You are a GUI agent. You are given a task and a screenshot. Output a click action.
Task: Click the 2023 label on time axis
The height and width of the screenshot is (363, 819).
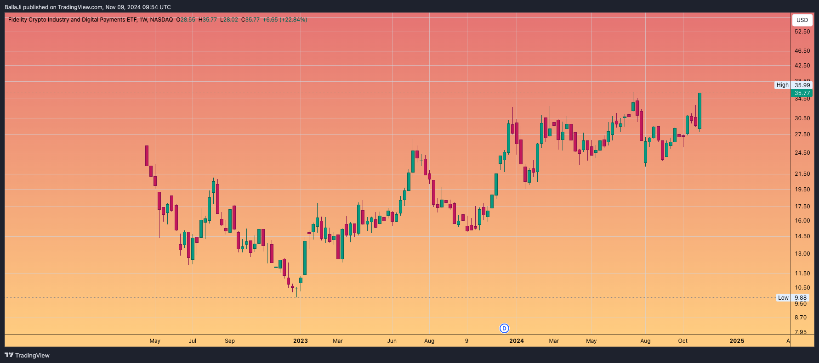pos(301,341)
